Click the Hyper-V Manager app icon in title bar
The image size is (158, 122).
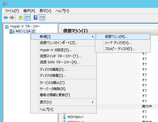(x=5, y=4)
